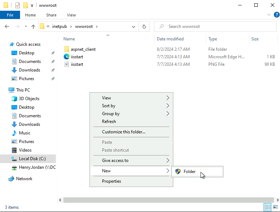The height and width of the screenshot is (212, 280).
Task: Open Documents under This PC
Action: tap(30, 115)
